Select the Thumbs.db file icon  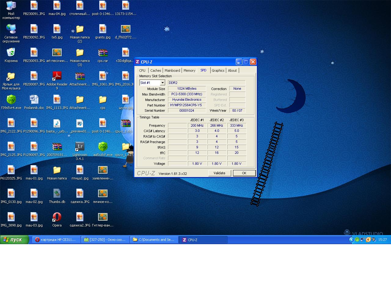point(57,194)
